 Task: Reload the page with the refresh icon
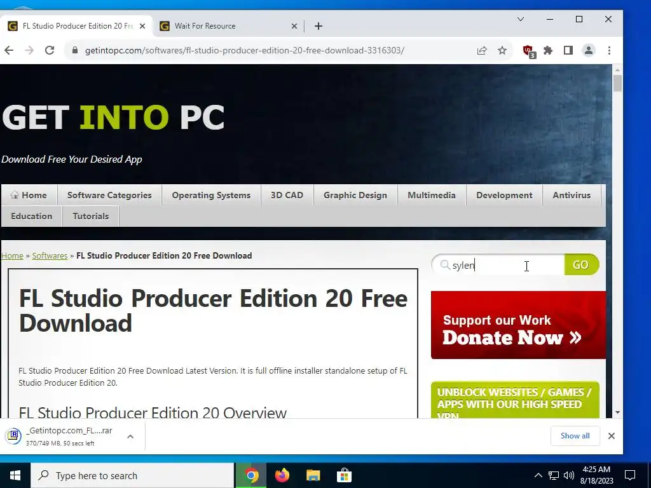50,50
